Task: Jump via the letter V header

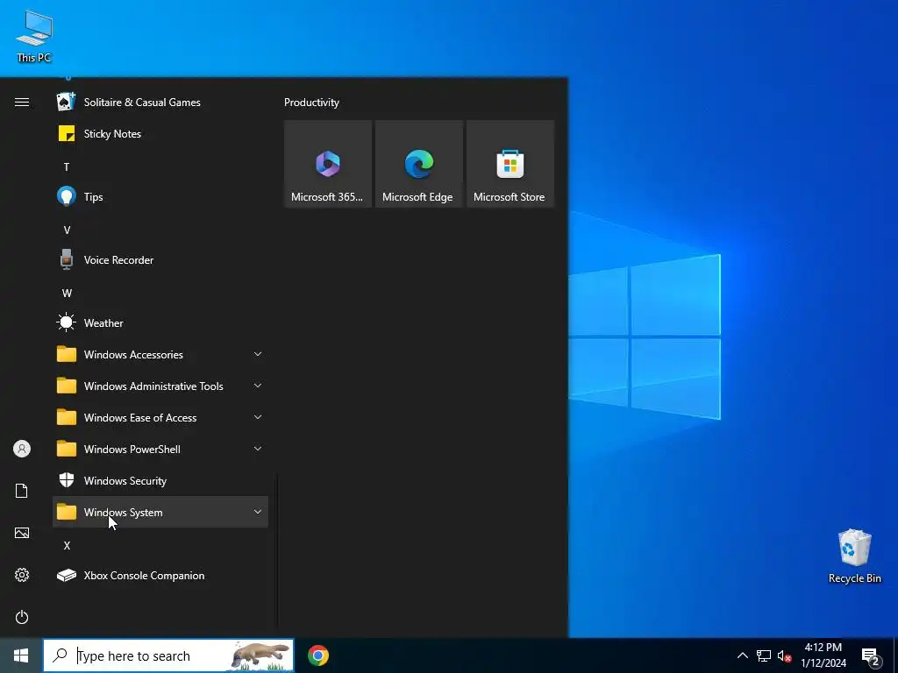Action: click(67, 230)
